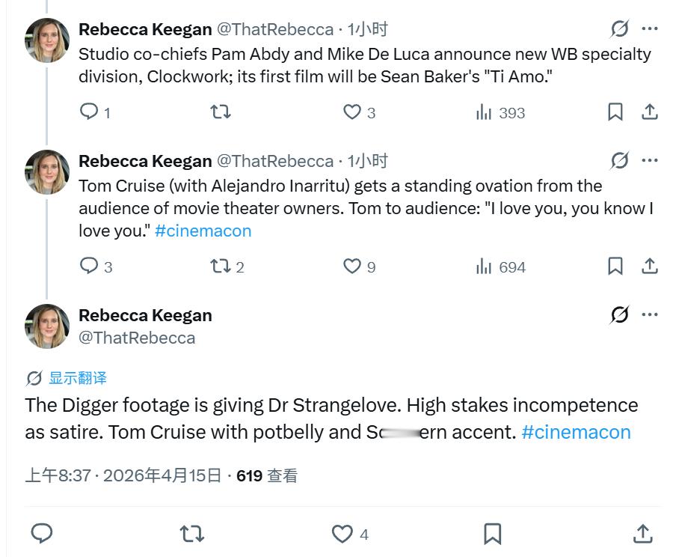Share the Tom Cruise standing ovation tweet
This screenshot has width=676, height=557.
(x=650, y=266)
